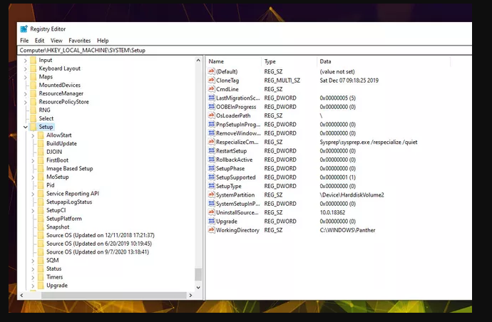Expand the Keyboard Layout key
492x322 pixels.
(x=26, y=68)
